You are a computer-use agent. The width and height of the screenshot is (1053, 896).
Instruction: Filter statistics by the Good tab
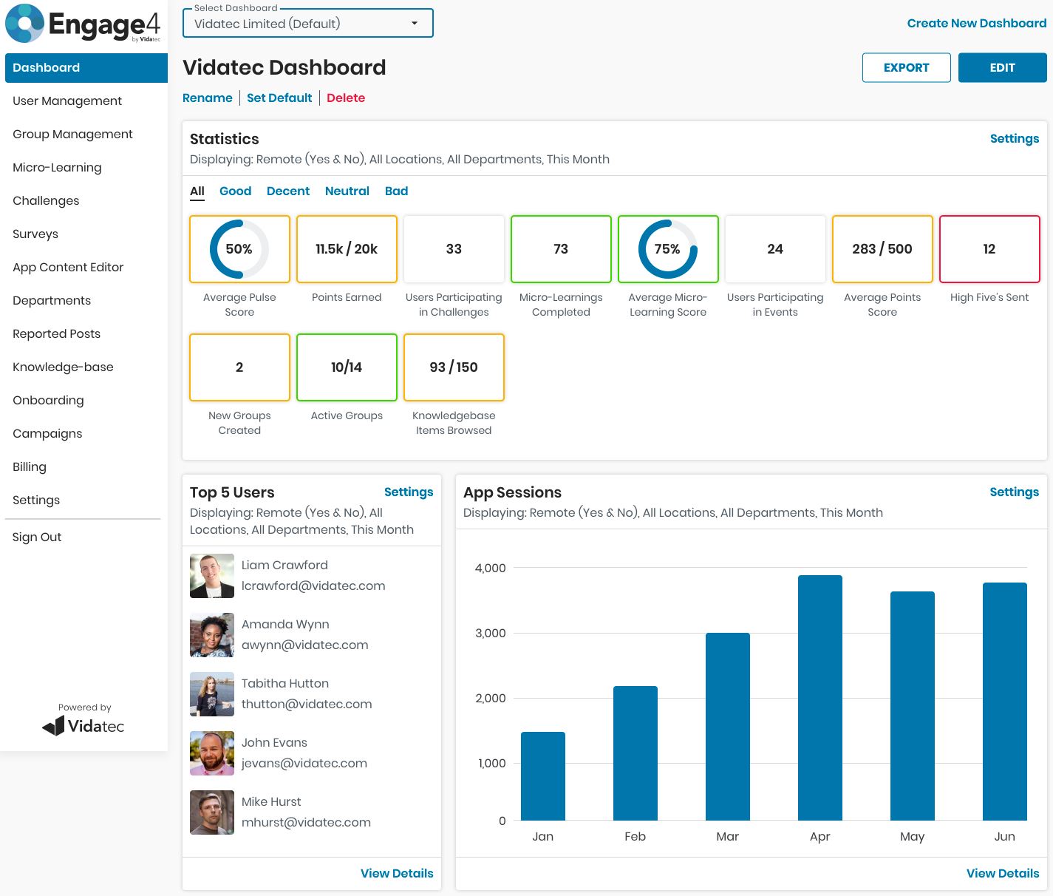[235, 191]
